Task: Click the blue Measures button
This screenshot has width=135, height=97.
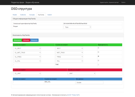Action: (34, 40)
